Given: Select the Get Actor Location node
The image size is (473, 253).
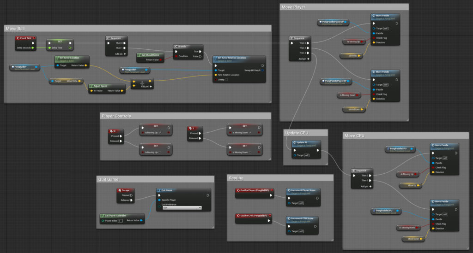Looking at the screenshot, I should pyautogui.click(x=72, y=62).
